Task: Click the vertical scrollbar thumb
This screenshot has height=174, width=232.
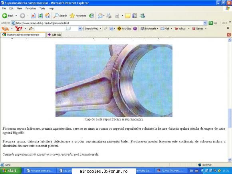Action: point(230,118)
